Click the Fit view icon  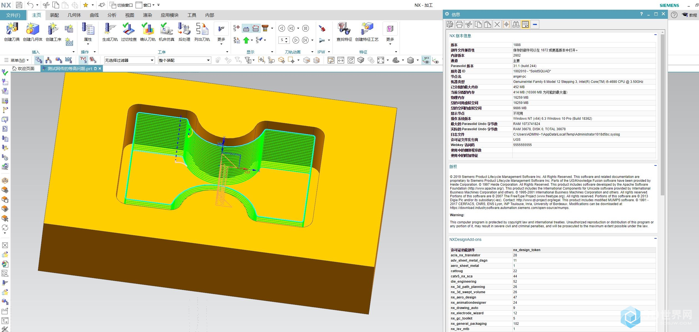[x=380, y=60]
